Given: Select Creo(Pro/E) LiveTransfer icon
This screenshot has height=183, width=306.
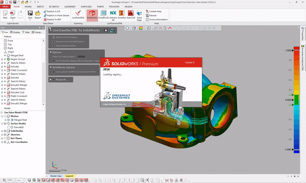Looking at the screenshot, I should (103, 14).
